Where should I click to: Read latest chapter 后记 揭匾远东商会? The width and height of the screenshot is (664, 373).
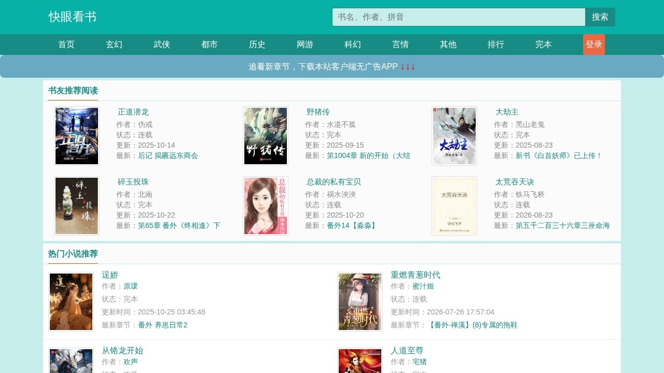[x=168, y=155]
